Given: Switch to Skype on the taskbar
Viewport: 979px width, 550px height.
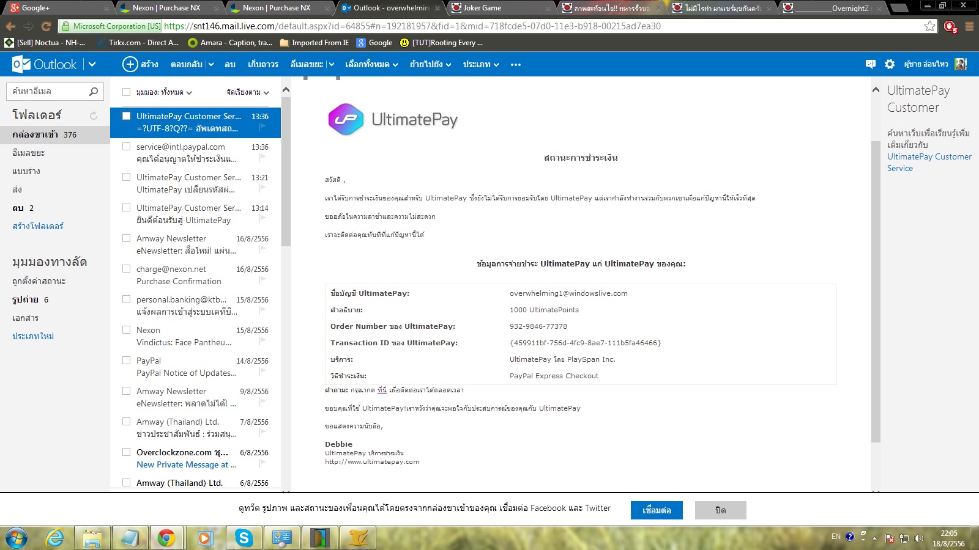Looking at the screenshot, I should (244, 538).
